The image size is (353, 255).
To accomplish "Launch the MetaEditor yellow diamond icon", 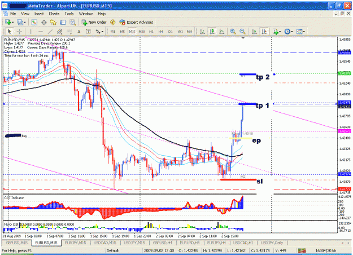I will 113,22.
